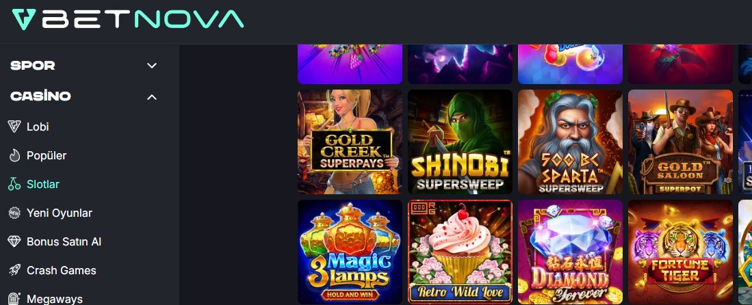752x305 pixels.
Task: Go to the Bonus Satın Al link
Action: coord(64,241)
